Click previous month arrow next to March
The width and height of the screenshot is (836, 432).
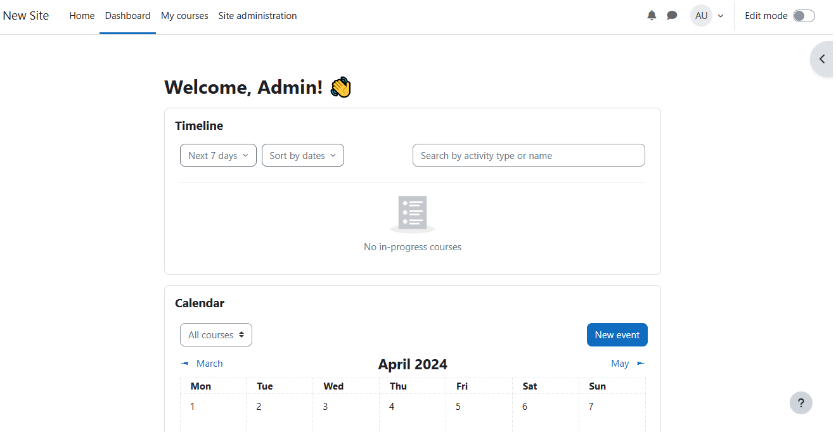[185, 364]
